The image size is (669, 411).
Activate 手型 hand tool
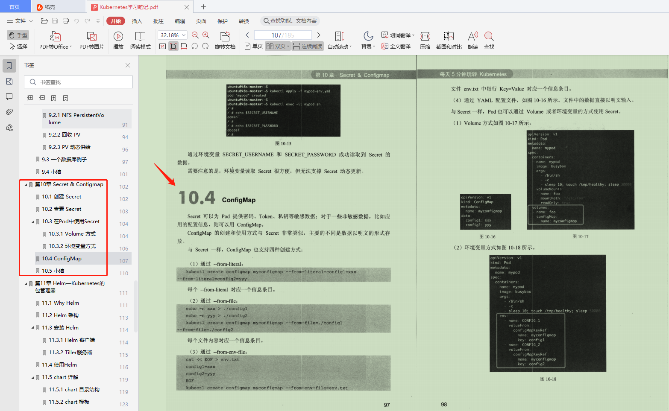pos(18,35)
